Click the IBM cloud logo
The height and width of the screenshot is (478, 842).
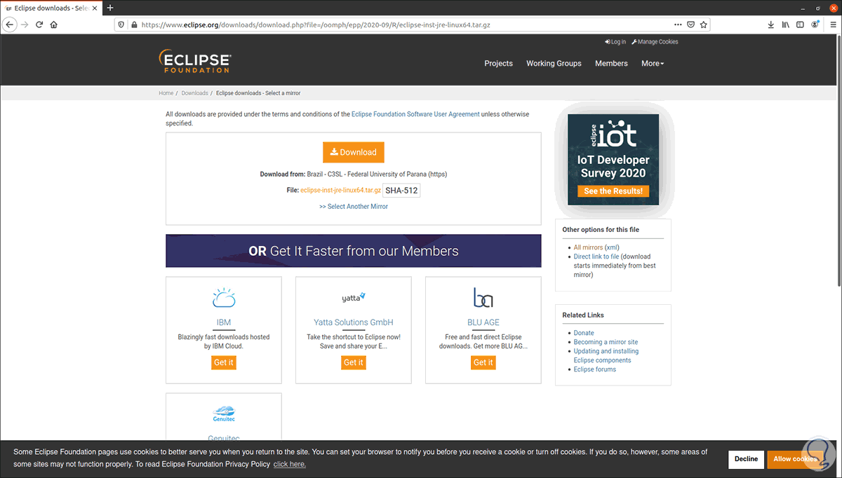(x=224, y=298)
